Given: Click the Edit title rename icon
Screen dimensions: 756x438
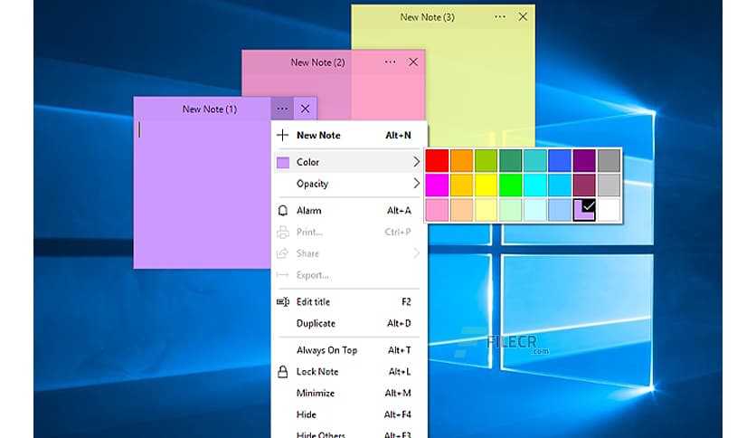Looking at the screenshot, I should [x=282, y=301].
